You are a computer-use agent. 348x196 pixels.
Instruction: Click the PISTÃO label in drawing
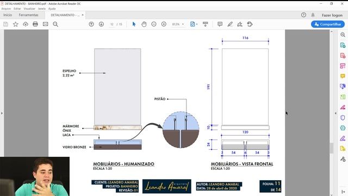point(160,99)
